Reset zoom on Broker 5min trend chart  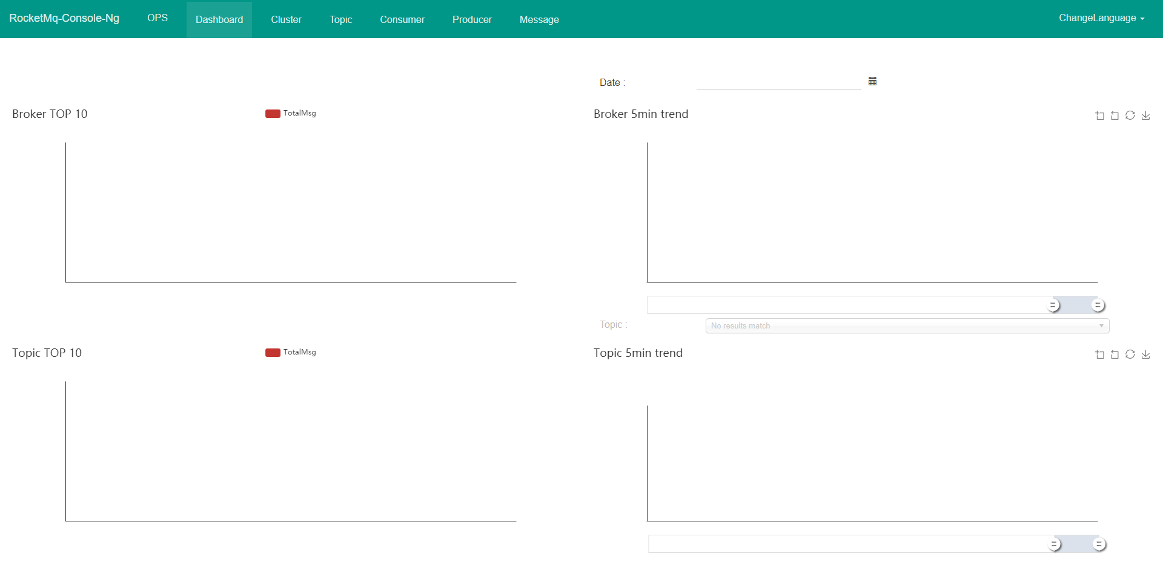1115,116
